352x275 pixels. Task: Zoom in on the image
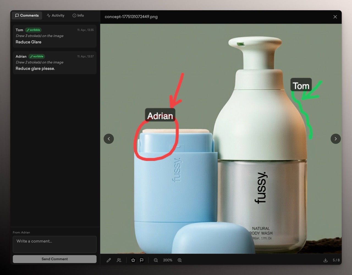click(180, 260)
